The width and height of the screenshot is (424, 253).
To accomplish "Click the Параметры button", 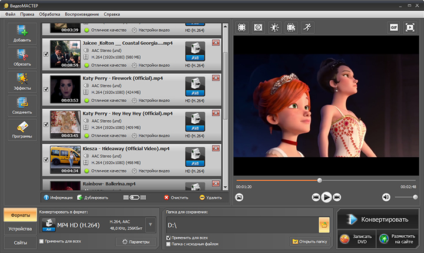I will (x=135, y=241).
